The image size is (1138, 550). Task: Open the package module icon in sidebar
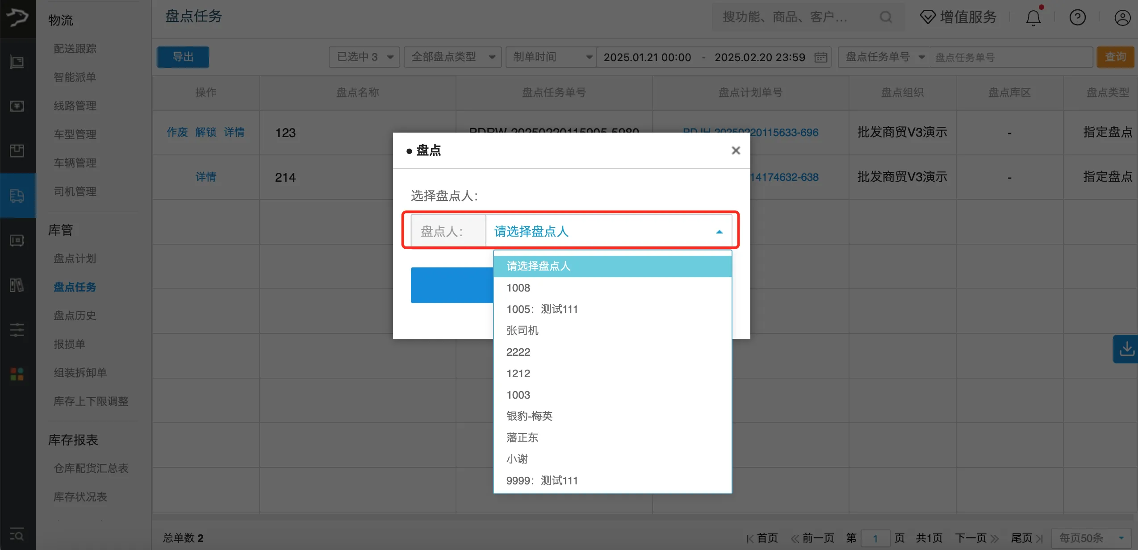click(17, 151)
